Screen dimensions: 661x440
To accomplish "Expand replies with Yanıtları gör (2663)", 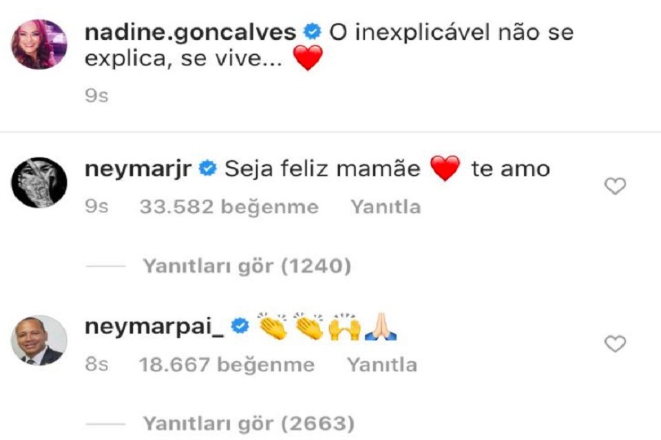I will click(x=249, y=424).
